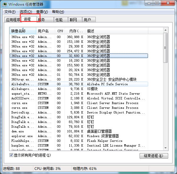Click CPU 使用率: 3% status entry
The height and width of the screenshot is (174, 177).
coord(47,169)
